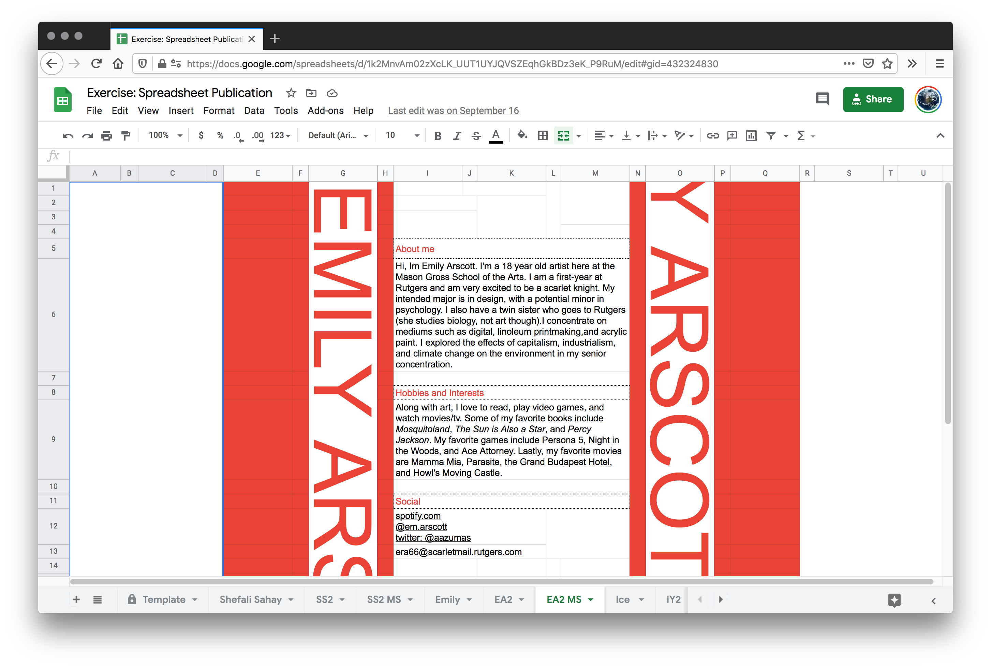Show the side panel with chevron
The height and width of the screenshot is (668, 991).
(x=933, y=601)
